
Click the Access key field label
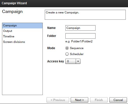coord(56,61)
